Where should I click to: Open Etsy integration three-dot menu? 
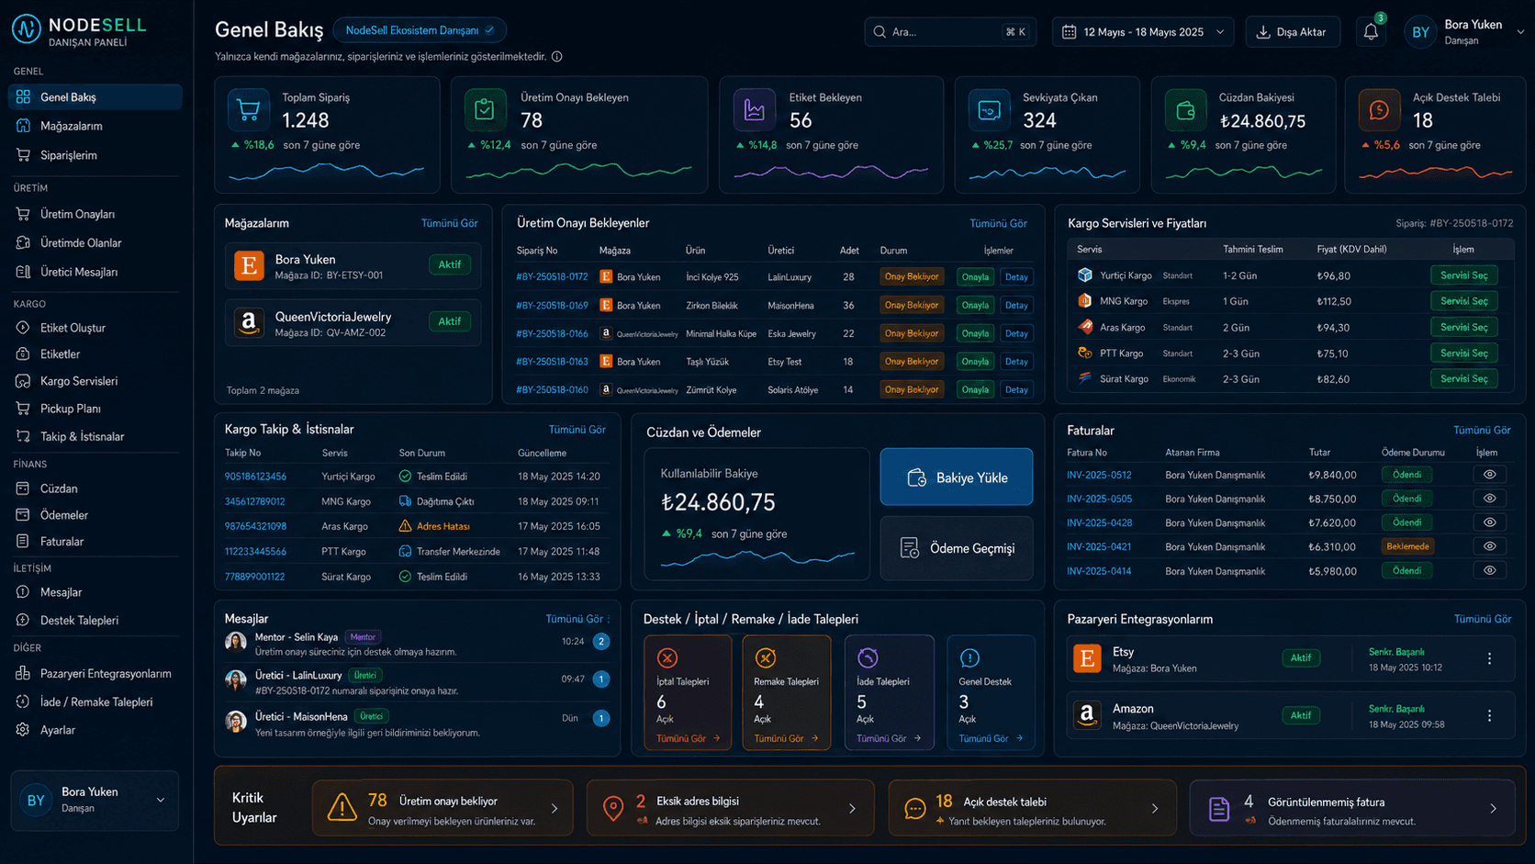point(1489,658)
